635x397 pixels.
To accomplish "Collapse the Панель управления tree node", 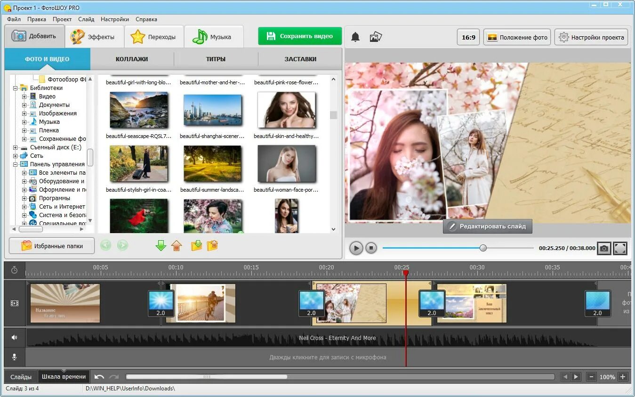I will [16, 164].
